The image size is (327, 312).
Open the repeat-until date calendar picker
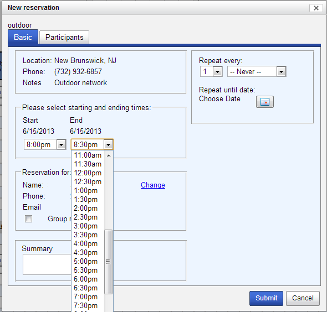[264, 102]
